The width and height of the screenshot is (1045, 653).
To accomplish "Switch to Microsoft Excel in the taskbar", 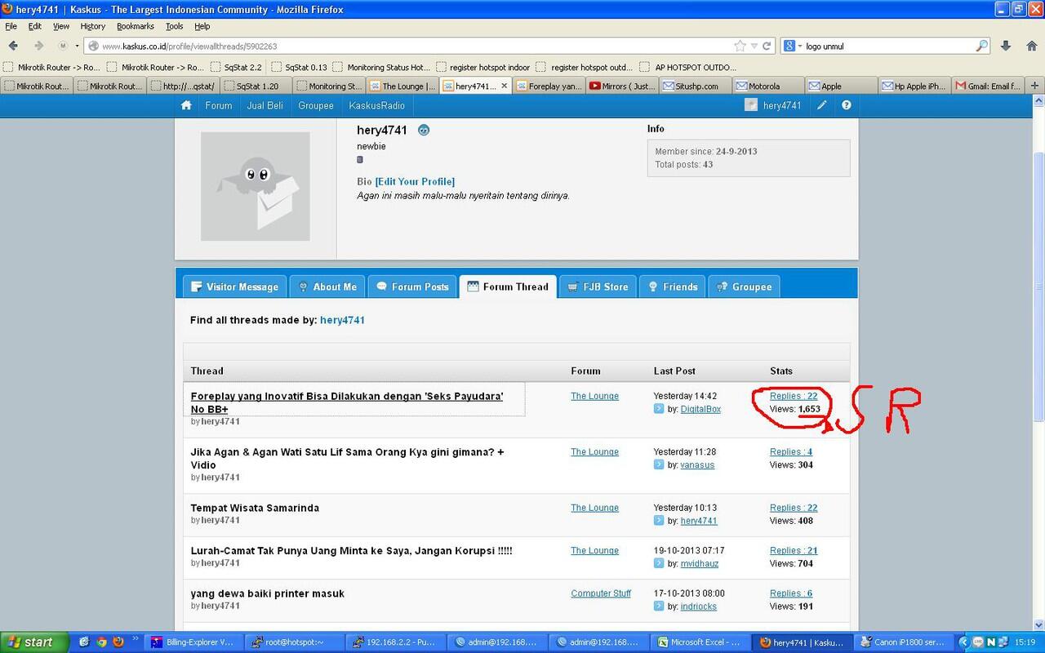I will 700,642.
